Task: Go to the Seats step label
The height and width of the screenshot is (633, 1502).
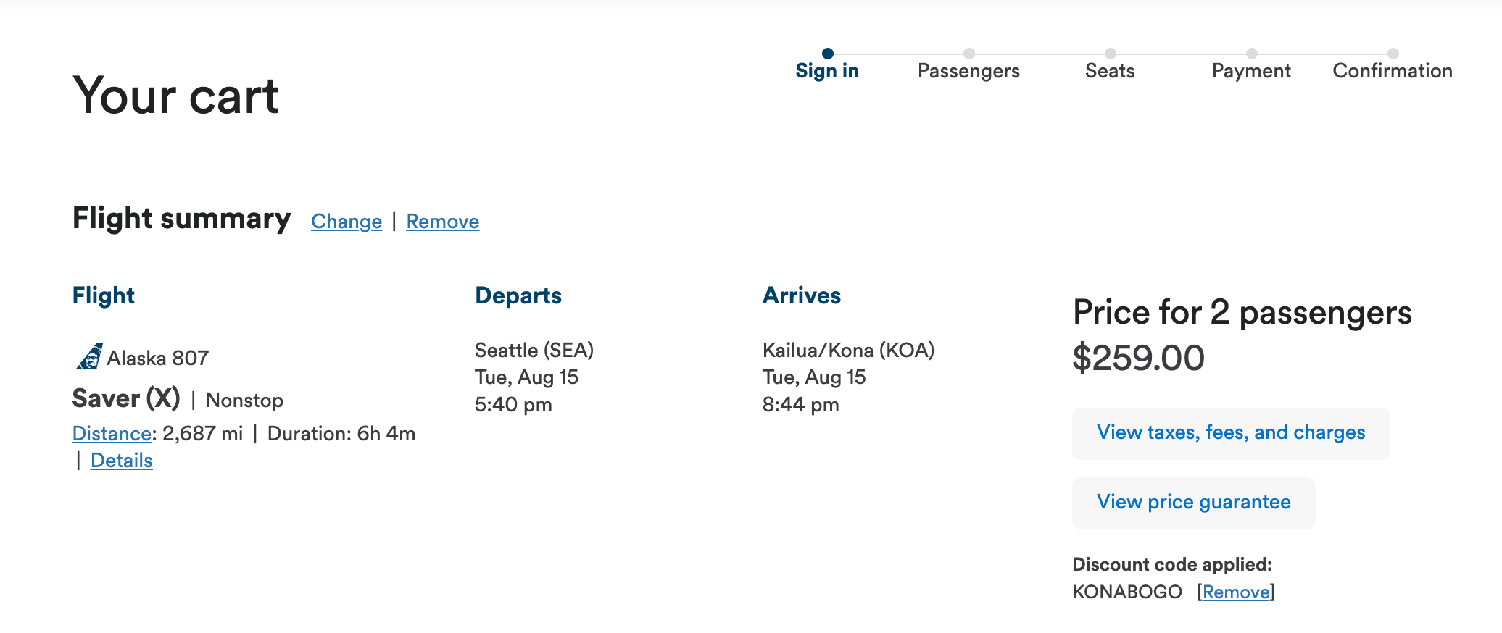Action: tap(1110, 71)
